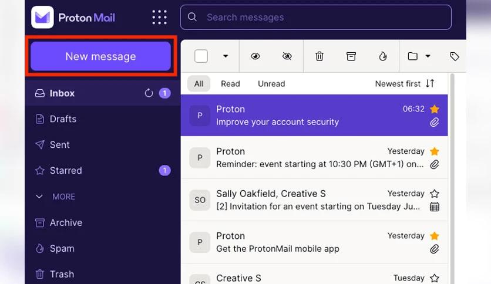Click the Move to folder icon
The height and width of the screenshot is (284, 491).
pyautogui.click(x=413, y=56)
